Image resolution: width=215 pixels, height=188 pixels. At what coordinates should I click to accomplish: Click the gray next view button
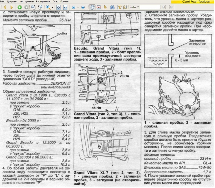(26, 7)
